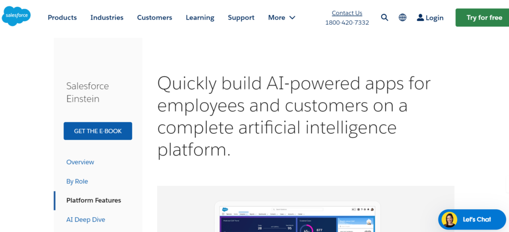This screenshot has height=232, width=509.
Task: Open the Learning menu
Action: tap(200, 17)
